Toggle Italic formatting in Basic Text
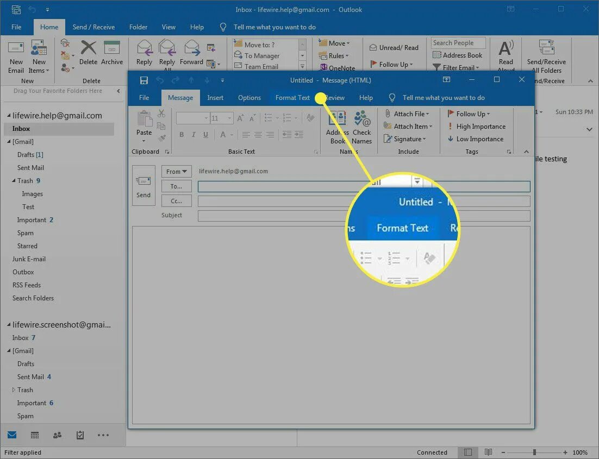 tap(194, 134)
